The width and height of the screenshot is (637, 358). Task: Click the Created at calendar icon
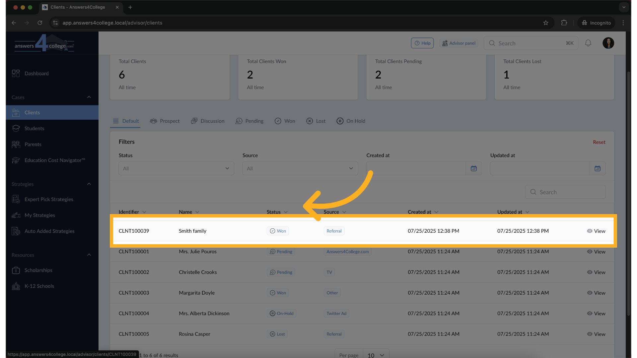click(x=473, y=168)
